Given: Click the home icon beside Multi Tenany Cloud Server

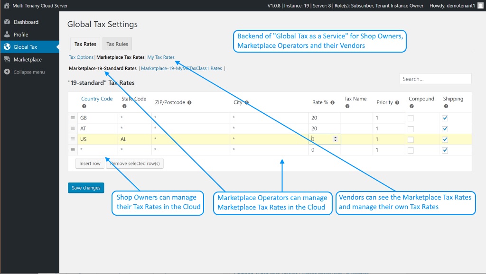Looking at the screenshot, I should coord(7,5).
